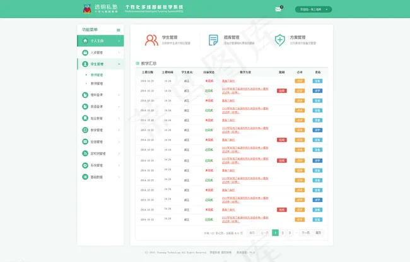
Task: Click the 基础数据 database icon
Action: point(85,177)
